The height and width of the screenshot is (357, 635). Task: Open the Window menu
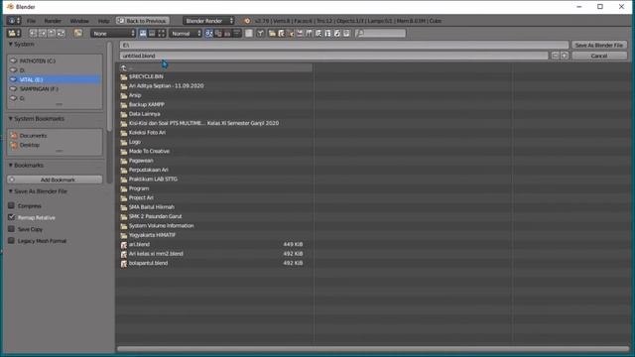coord(79,21)
